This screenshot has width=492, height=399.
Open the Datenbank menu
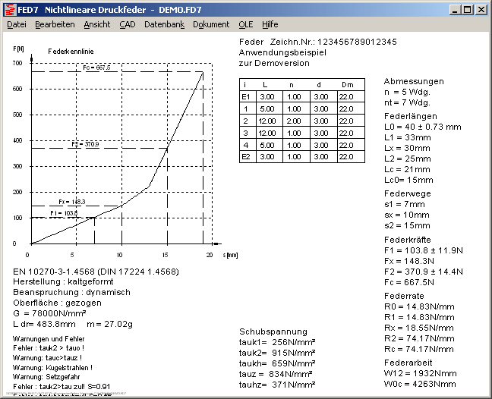coord(164,24)
